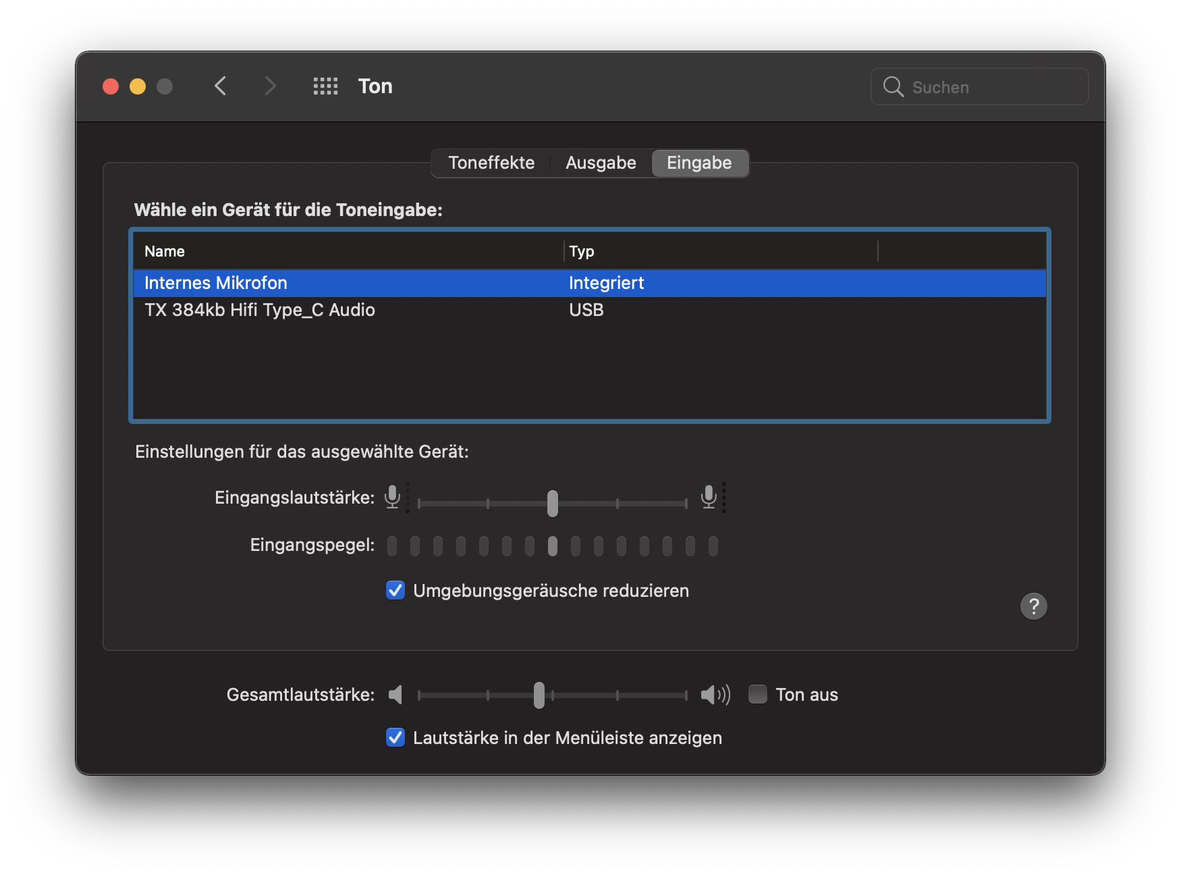
Task: Select TX 384kb Hifi Type_C Audio device
Action: coord(260,311)
